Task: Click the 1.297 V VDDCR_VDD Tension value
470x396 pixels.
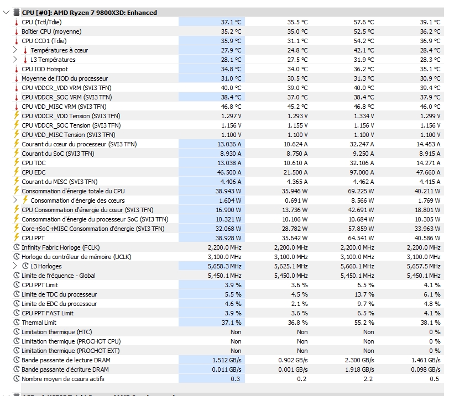Action: (231, 116)
